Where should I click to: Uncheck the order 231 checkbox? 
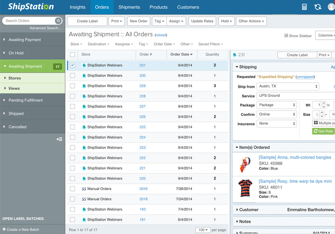click(x=73, y=65)
